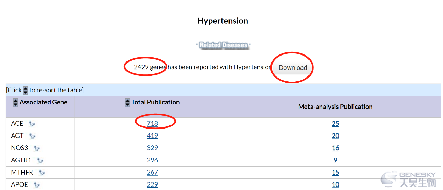Click the Meta-analysis Publication column header

[x=335, y=107]
